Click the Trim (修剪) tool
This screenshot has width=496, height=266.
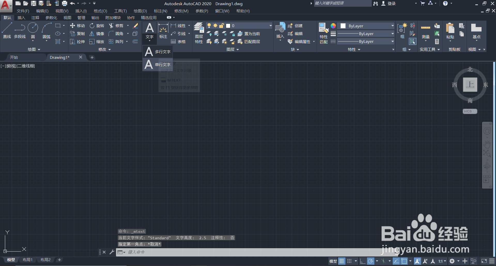[x=116, y=26]
